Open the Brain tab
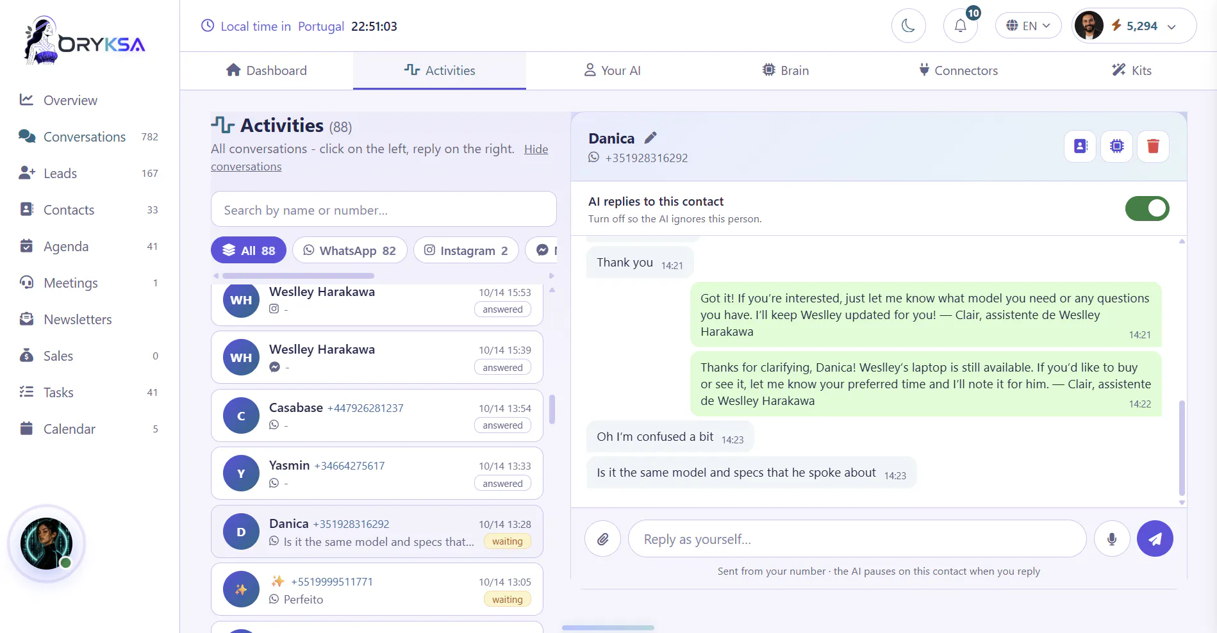 pos(785,70)
